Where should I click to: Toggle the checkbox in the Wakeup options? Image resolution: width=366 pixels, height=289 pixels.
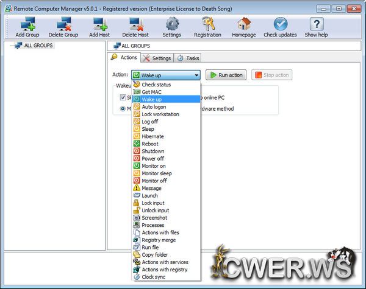coord(123,97)
